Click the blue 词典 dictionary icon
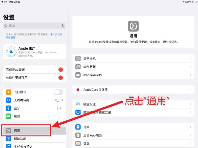The width and height of the screenshot is (198, 148). pos(78,127)
